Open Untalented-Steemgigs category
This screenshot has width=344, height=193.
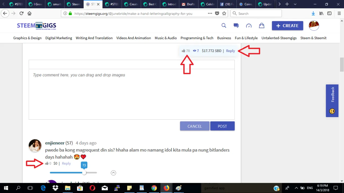(x=279, y=38)
